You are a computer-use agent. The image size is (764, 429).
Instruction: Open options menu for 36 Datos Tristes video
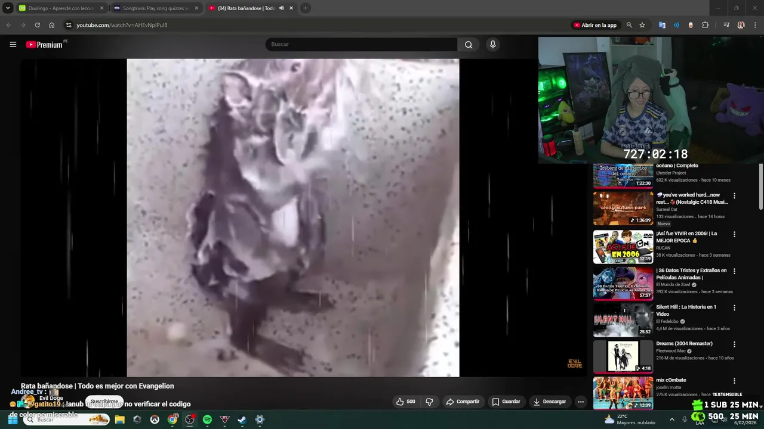[734, 271]
